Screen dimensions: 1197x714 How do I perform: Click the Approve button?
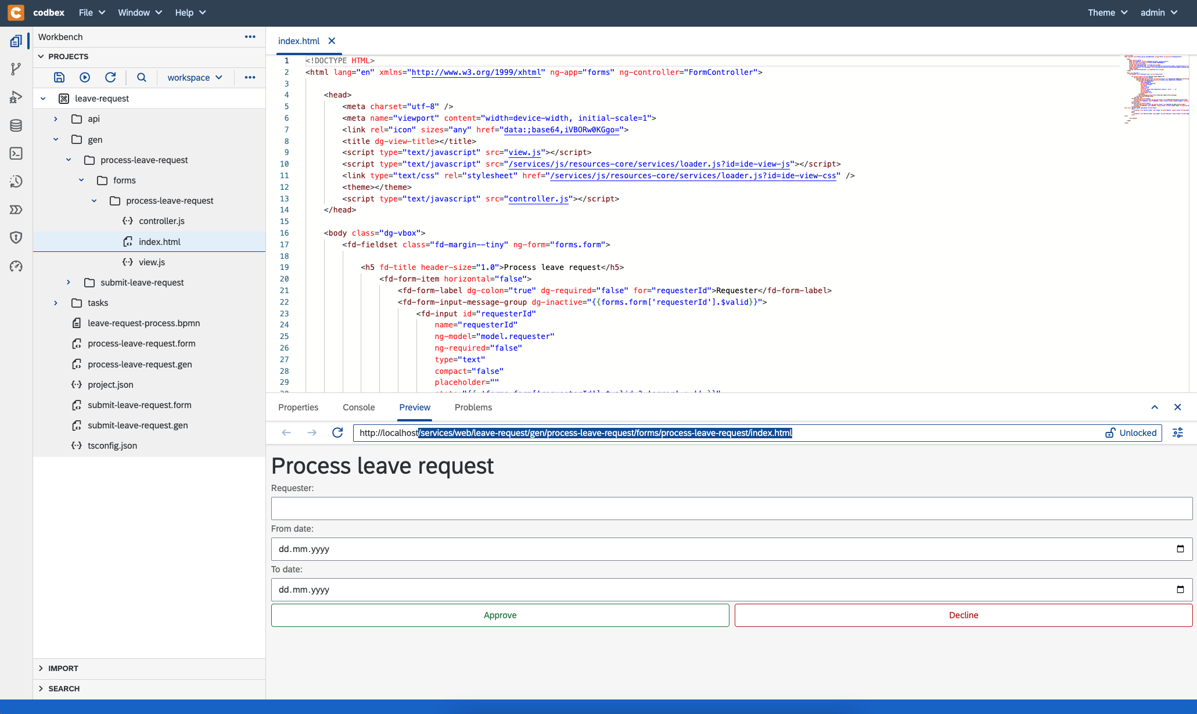point(500,615)
